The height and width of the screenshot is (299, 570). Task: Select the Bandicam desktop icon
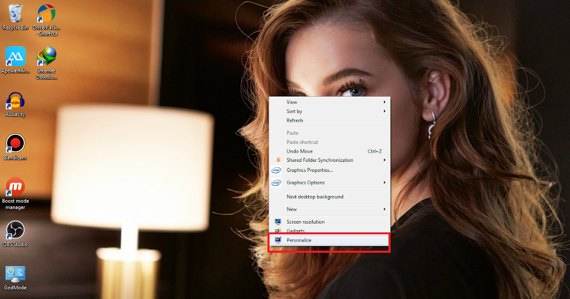point(15,147)
